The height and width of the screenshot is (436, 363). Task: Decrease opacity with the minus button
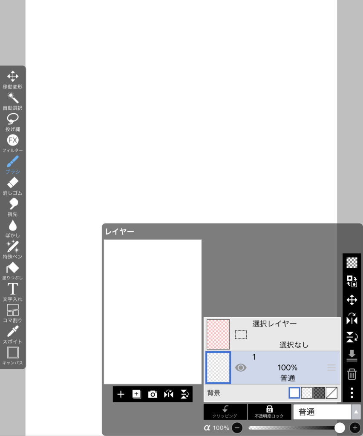pos(237,427)
